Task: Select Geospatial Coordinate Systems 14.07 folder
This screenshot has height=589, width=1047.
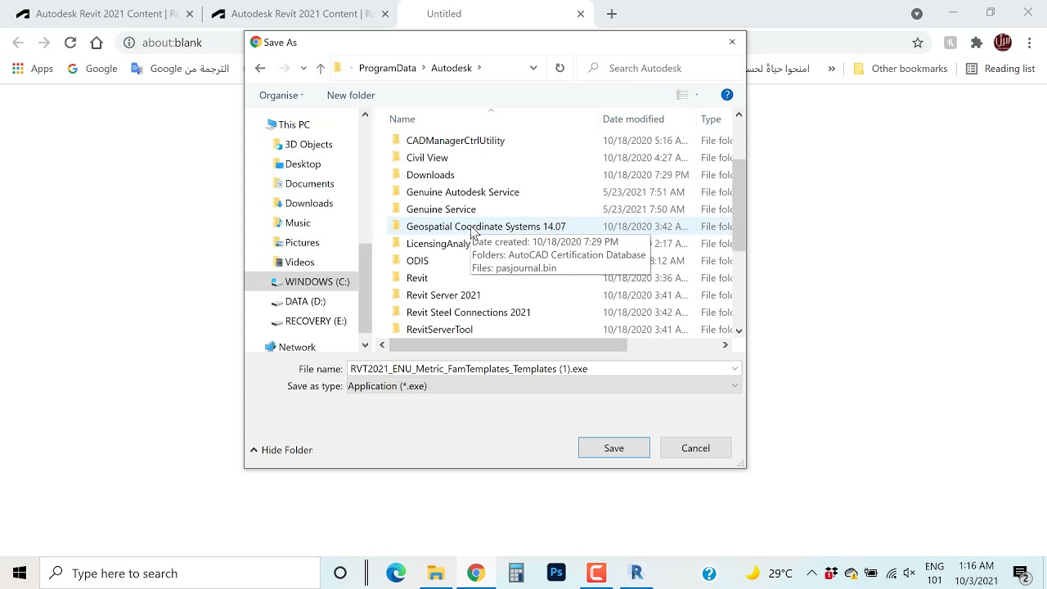Action: point(486,227)
